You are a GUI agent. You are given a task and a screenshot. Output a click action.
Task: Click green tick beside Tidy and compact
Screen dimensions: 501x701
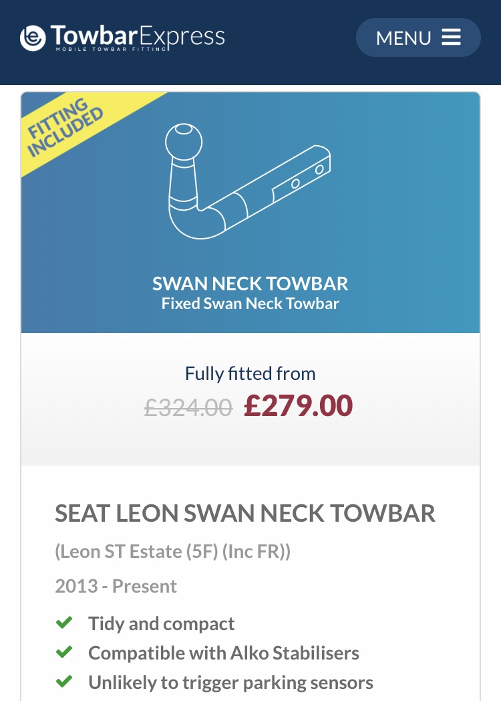tap(64, 623)
